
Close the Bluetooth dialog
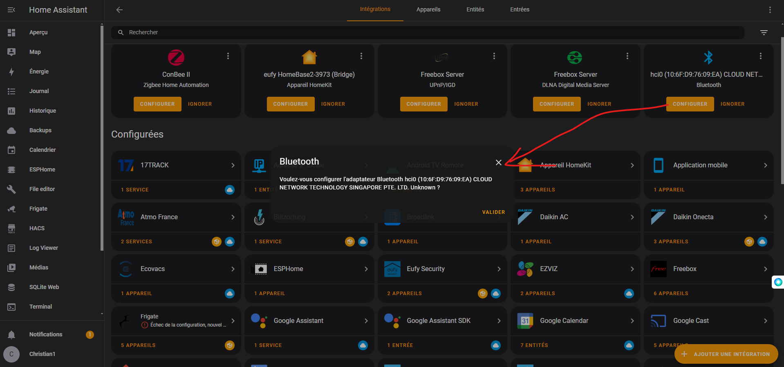coord(499,162)
